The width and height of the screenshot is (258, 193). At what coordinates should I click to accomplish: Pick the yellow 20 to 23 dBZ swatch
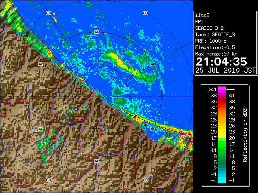(x=222, y=132)
